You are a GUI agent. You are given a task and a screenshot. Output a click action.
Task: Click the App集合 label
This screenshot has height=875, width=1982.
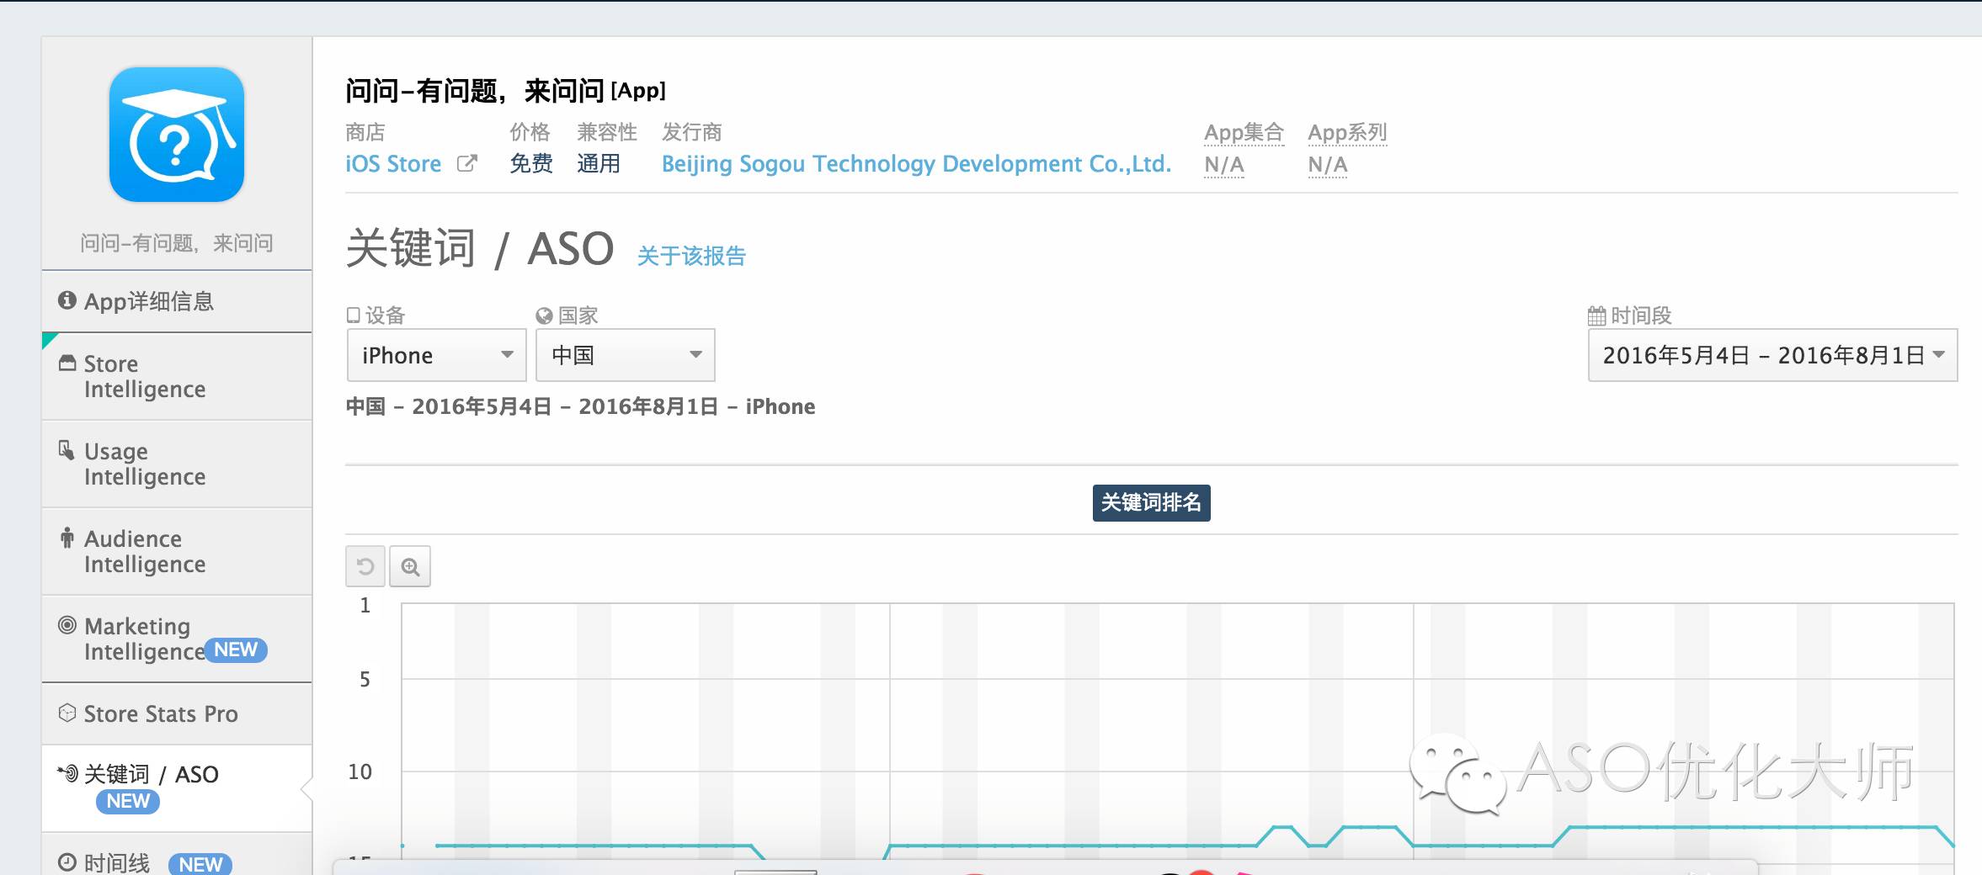tap(1244, 132)
